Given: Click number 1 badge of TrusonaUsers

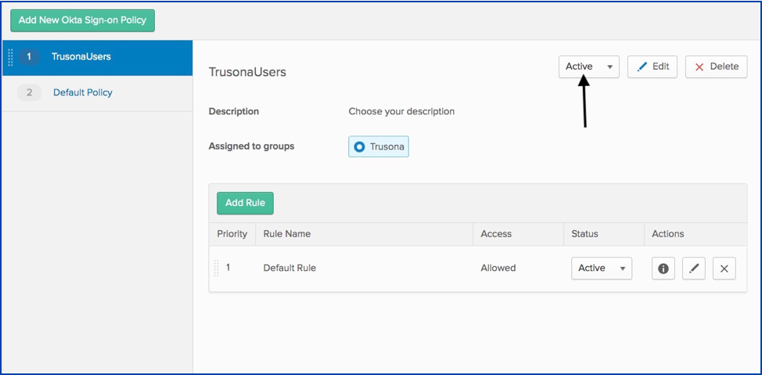Looking at the screenshot, I should coord(29,57).
